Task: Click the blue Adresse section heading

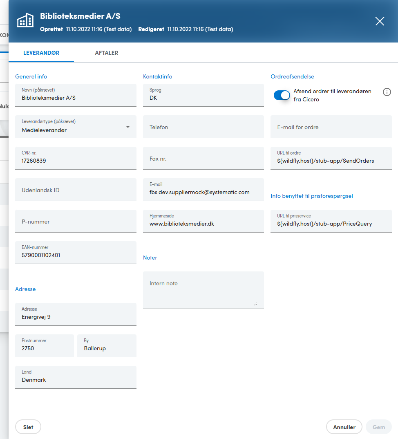Action: coord(25,289)
